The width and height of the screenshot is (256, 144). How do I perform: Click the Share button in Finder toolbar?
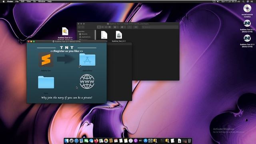tap(130, 27)
